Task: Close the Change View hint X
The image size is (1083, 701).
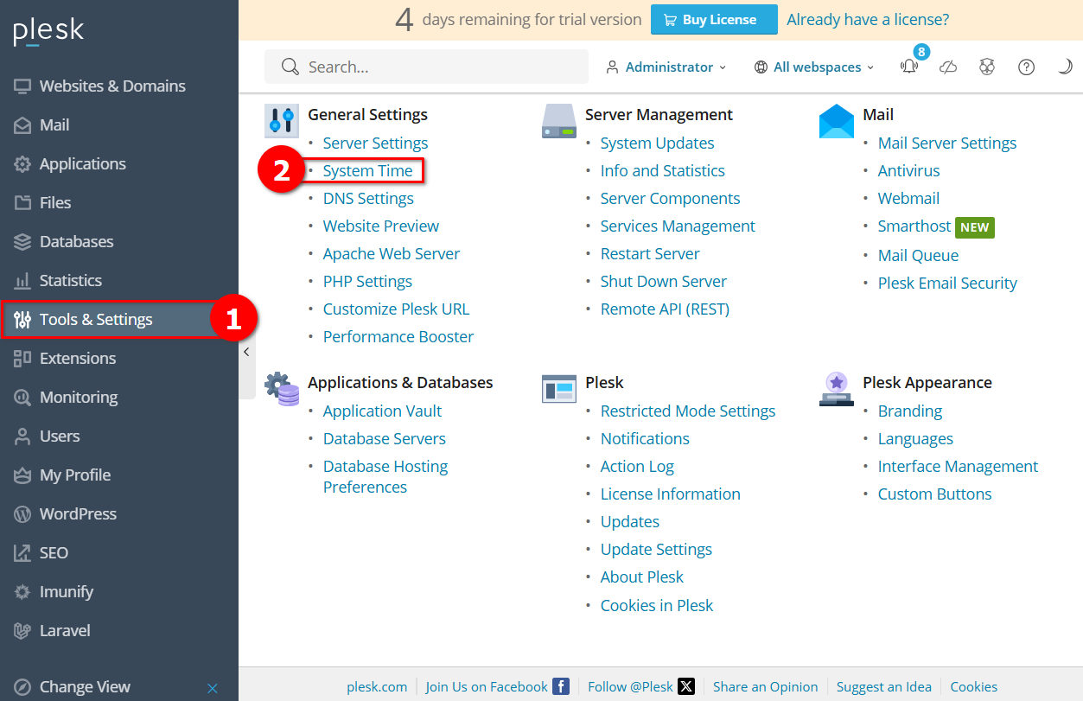Action: 213,688
